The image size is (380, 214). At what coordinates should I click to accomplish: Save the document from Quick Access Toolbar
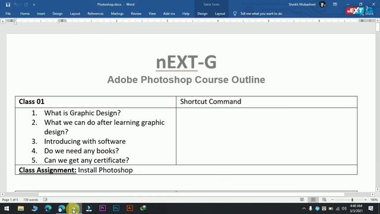8,5
